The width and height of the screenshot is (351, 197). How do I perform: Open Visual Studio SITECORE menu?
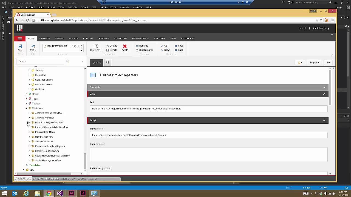click(73, 7)
